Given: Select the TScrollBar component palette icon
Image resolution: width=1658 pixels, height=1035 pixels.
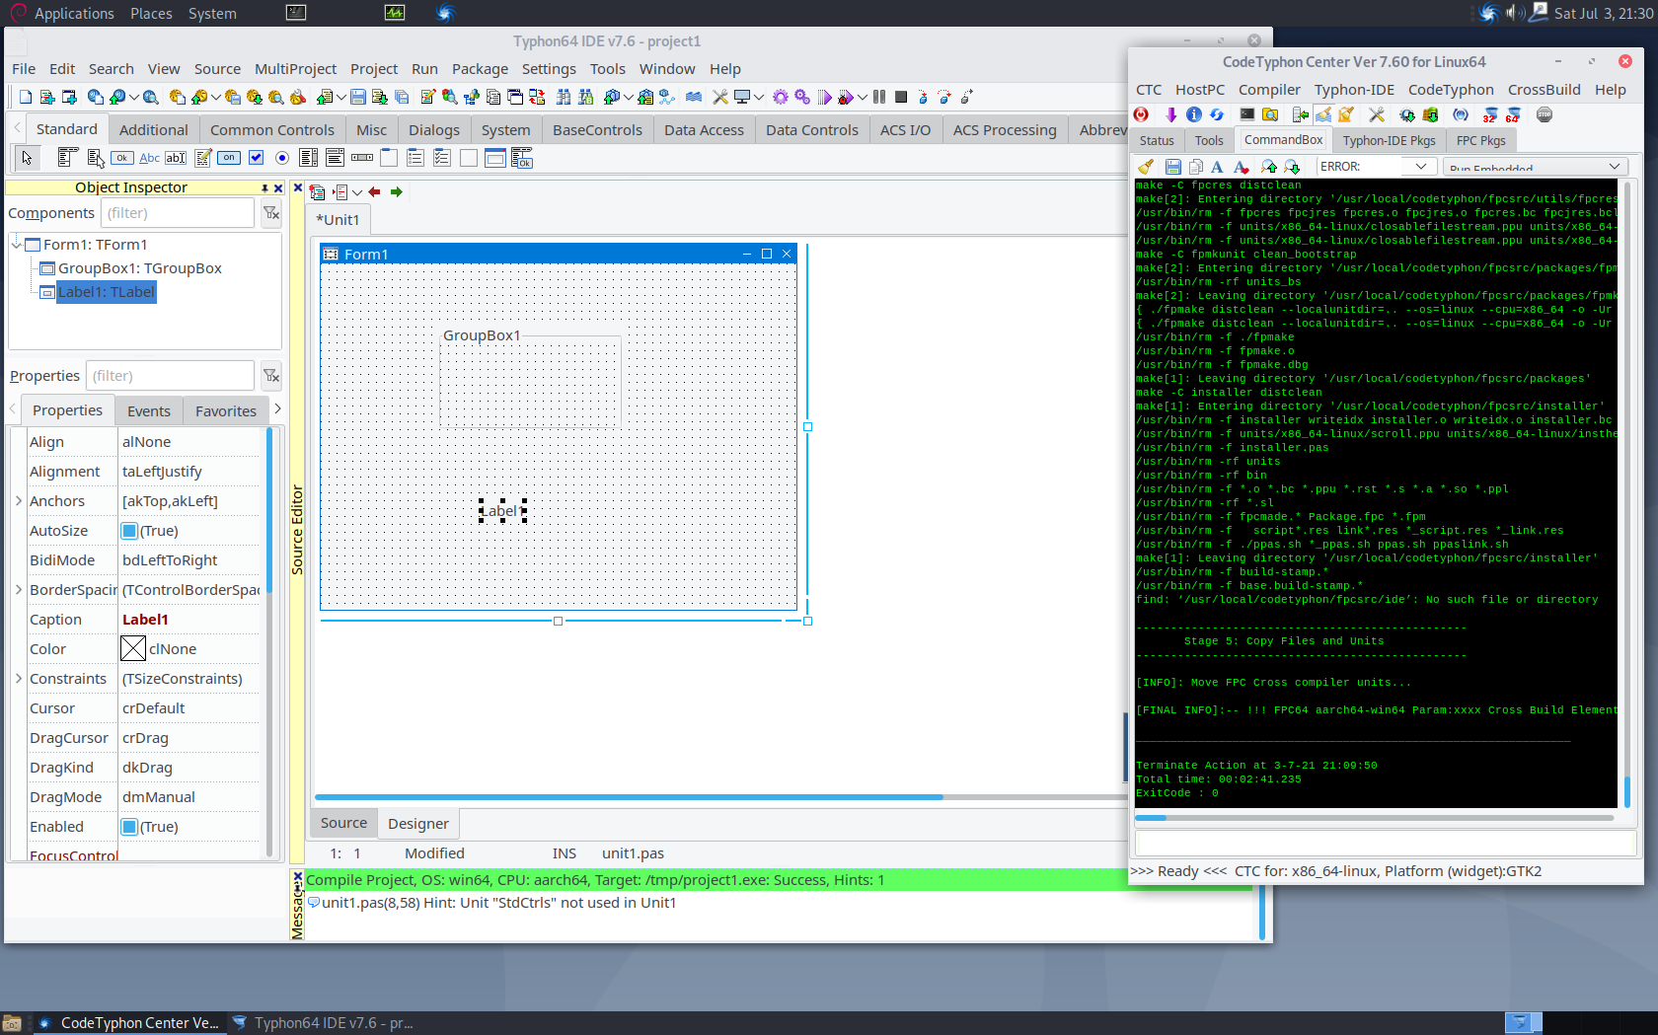Looking at the screenshot, I should coord(362,158).
